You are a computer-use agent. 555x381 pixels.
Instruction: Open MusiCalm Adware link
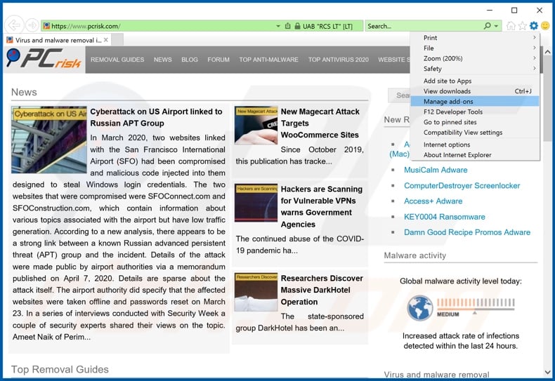tap(436, 170)
